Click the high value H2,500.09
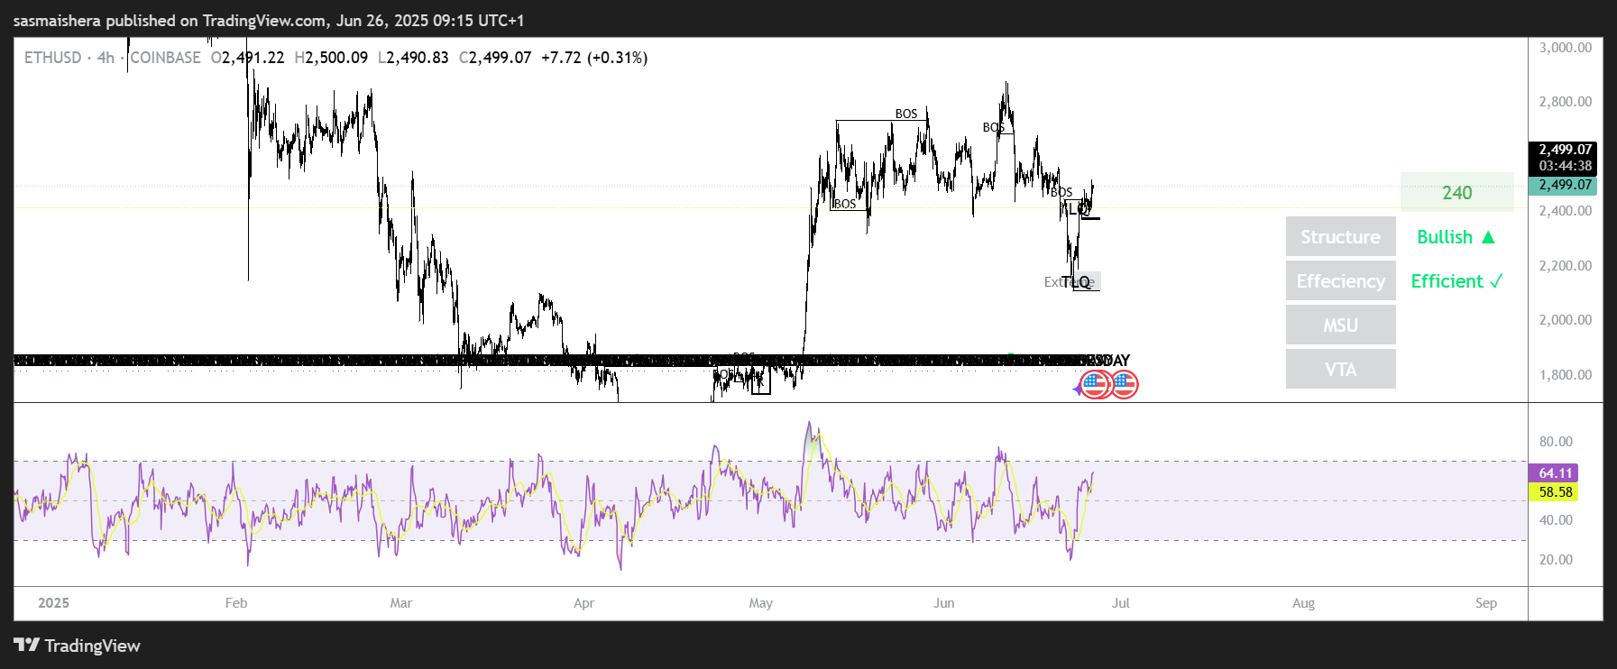1617x669 pixels. point(331,58)
